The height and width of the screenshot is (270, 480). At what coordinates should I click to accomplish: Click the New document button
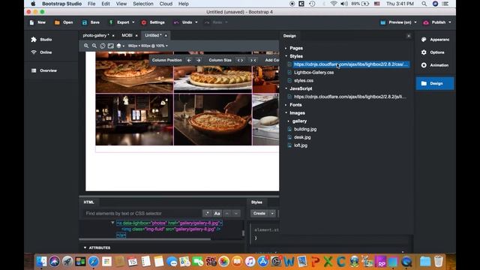(37, 22)
